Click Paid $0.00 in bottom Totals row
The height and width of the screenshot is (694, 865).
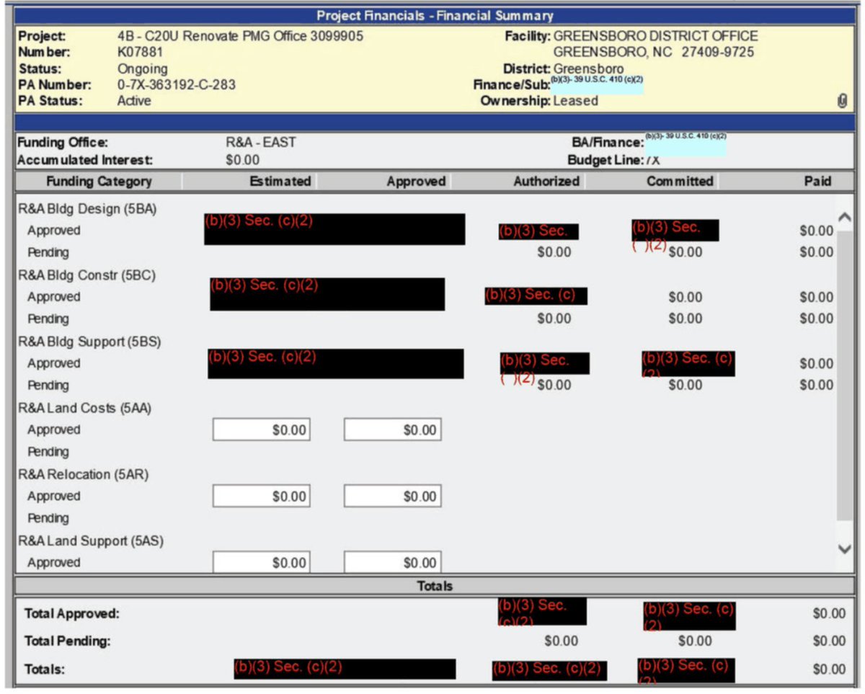point(829,669)
